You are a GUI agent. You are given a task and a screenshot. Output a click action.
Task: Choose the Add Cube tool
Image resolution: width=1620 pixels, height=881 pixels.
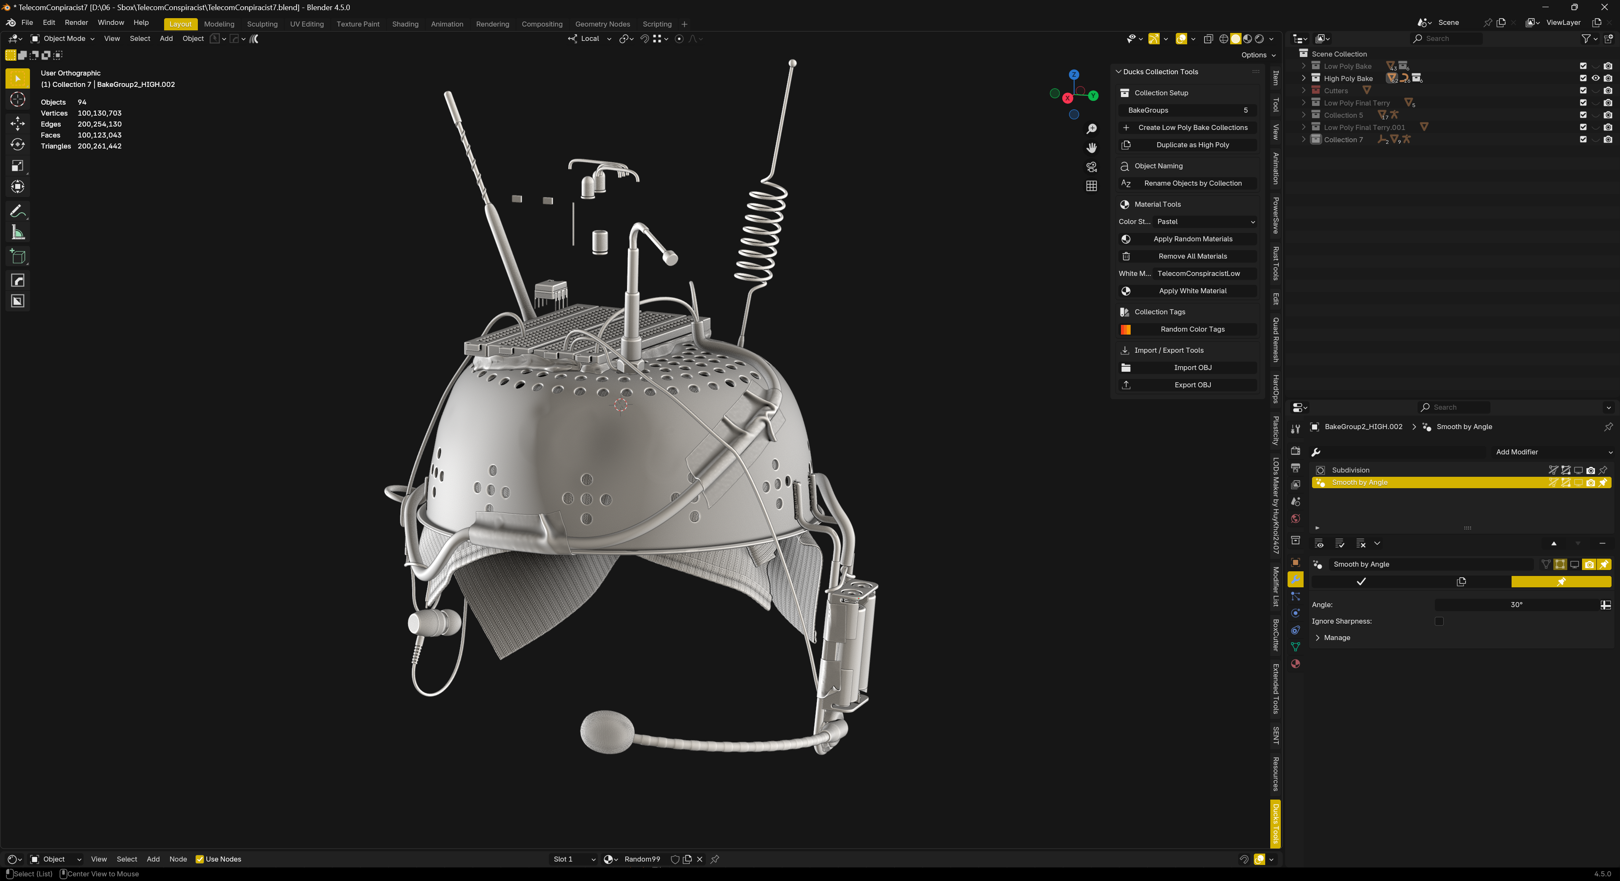(x=18, y=257)
